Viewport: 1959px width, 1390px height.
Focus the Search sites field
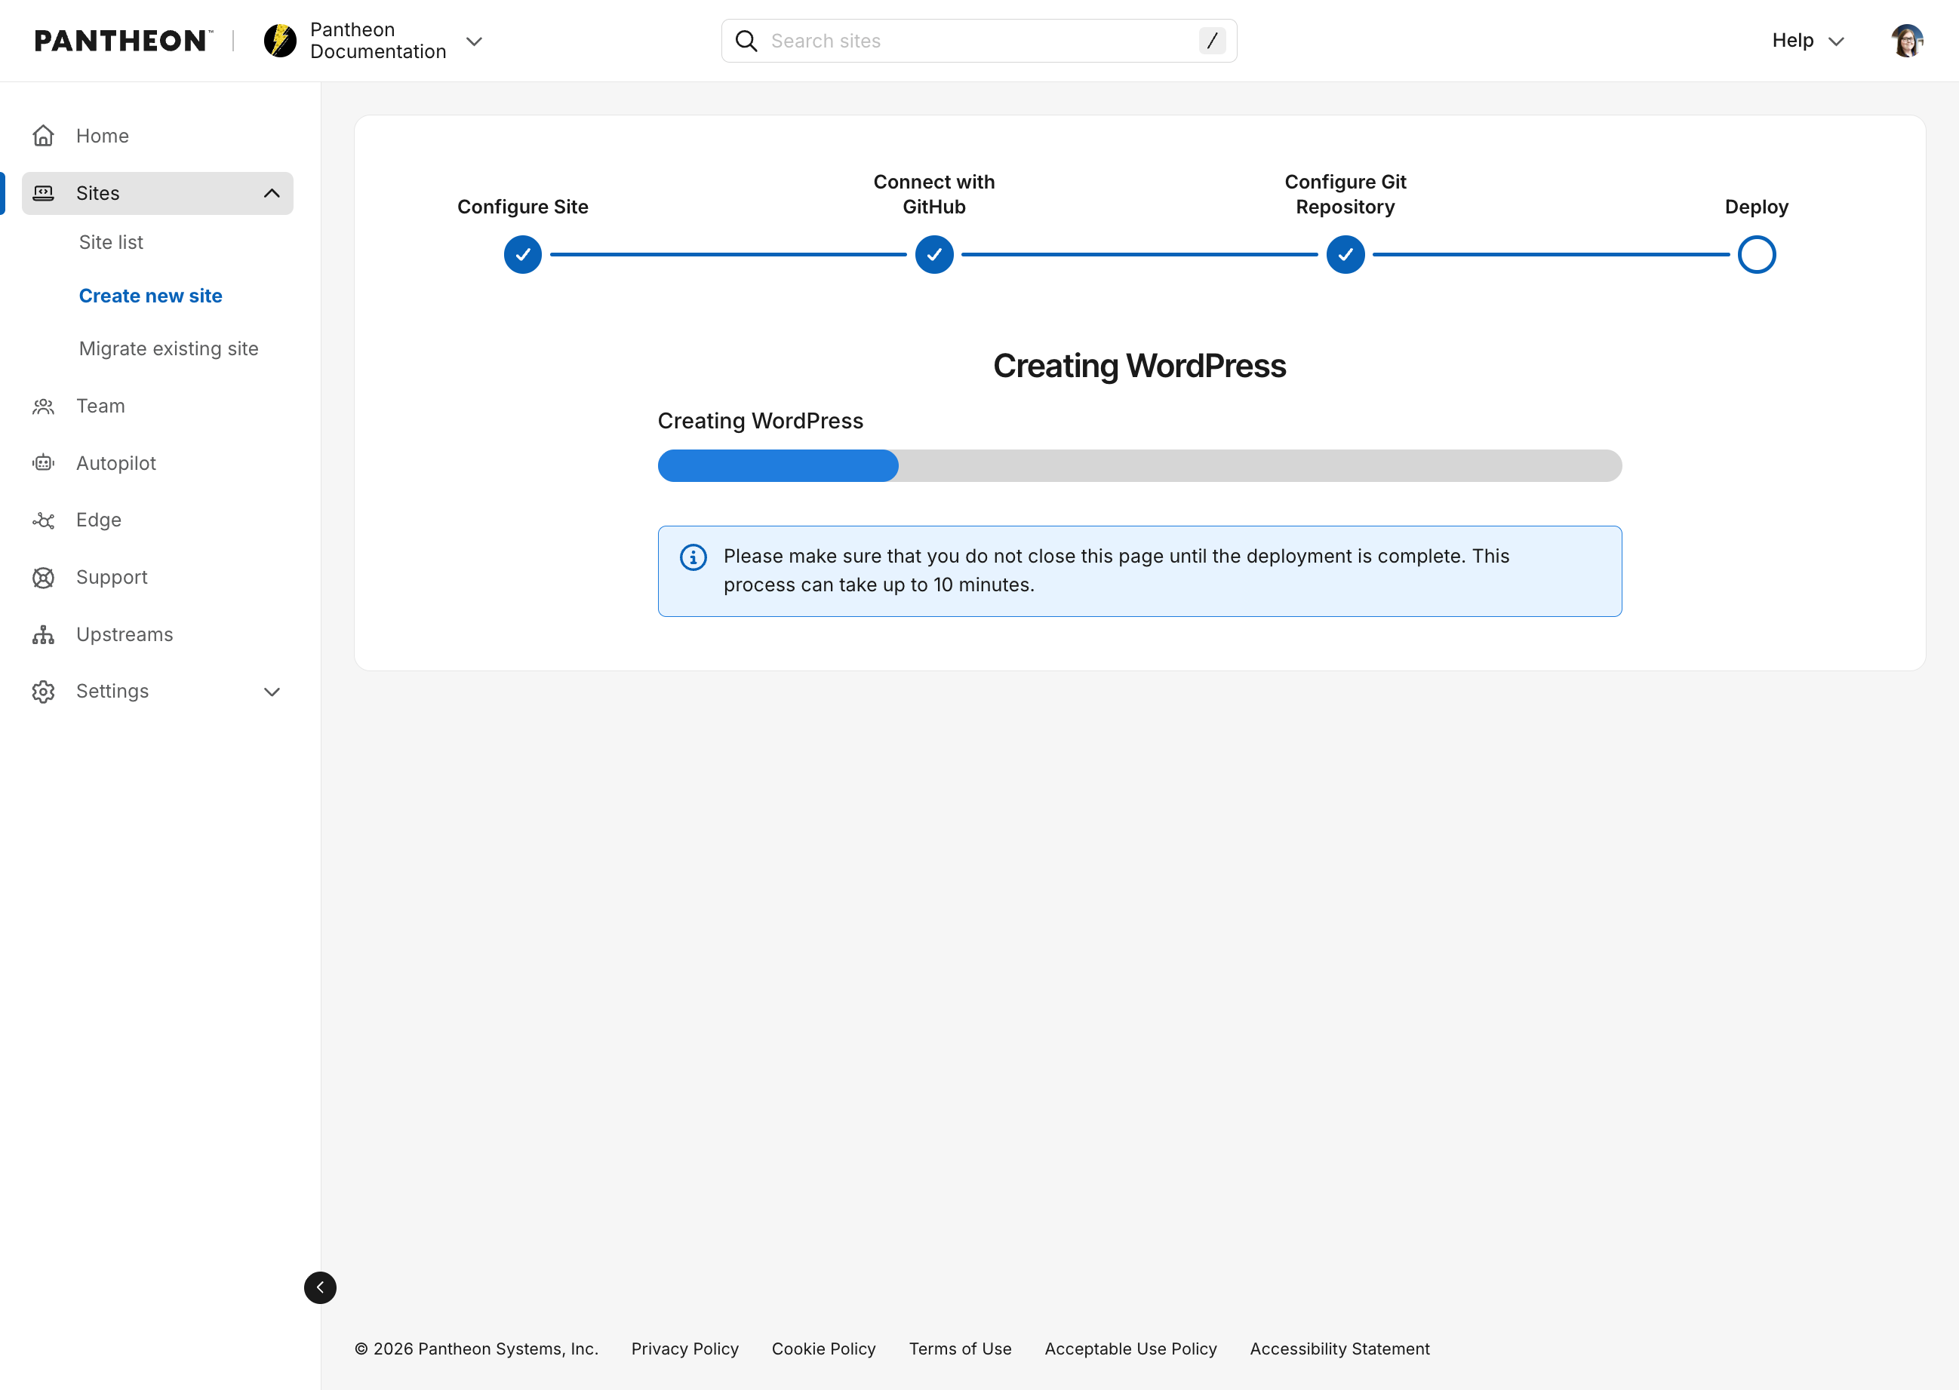click(979, 41)
